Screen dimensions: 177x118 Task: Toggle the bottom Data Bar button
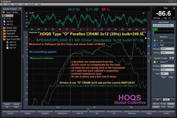click(10, 113)
